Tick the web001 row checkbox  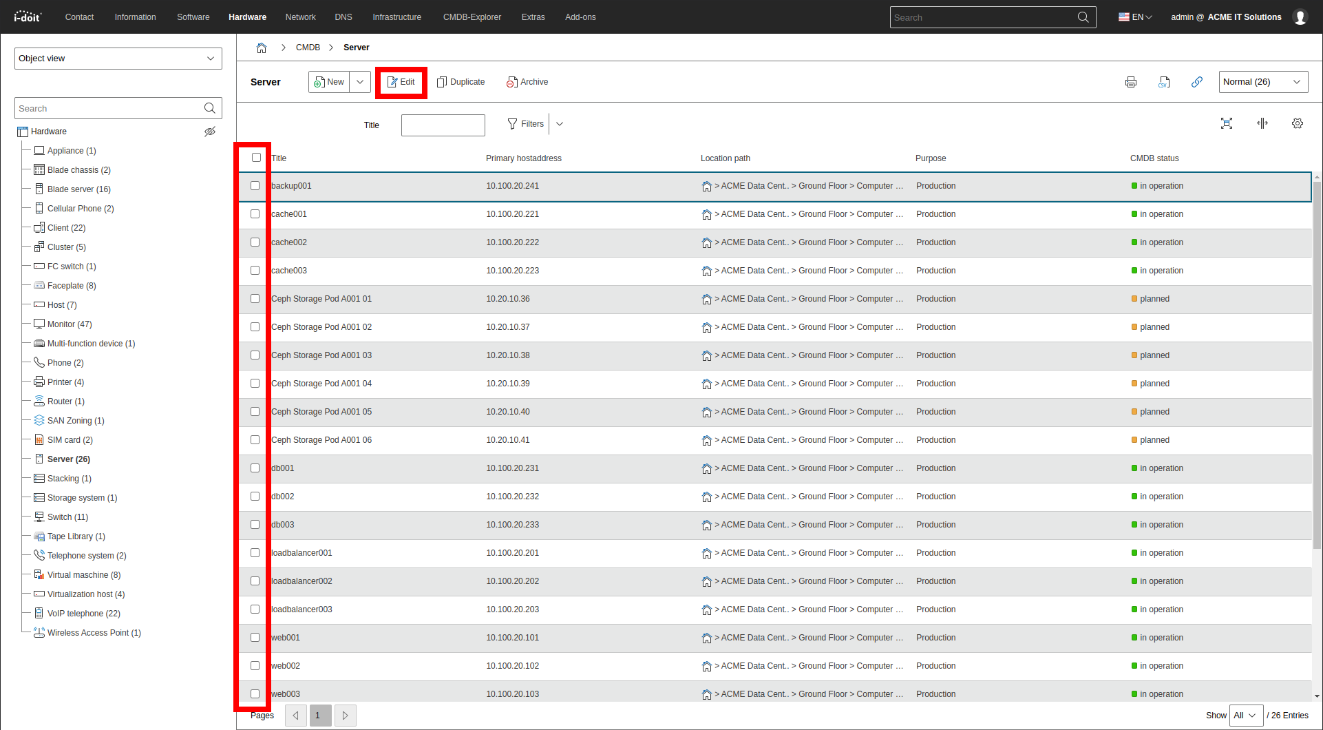(255, 638)
